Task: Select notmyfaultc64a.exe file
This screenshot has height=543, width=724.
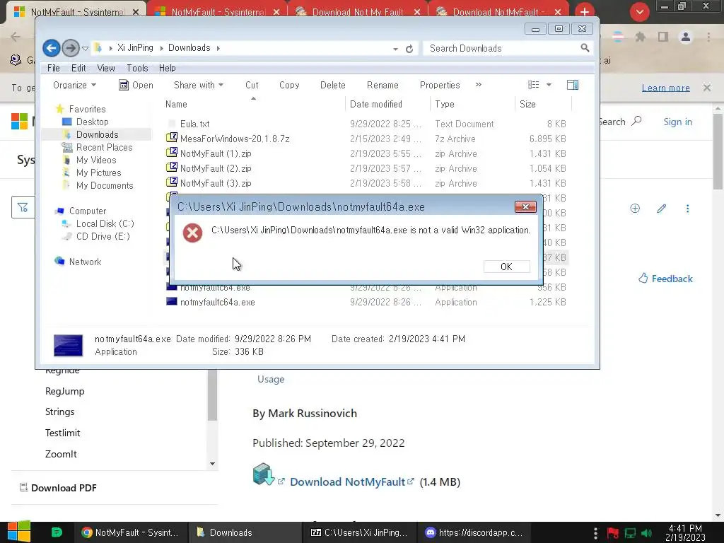Action: pos(218,302)
